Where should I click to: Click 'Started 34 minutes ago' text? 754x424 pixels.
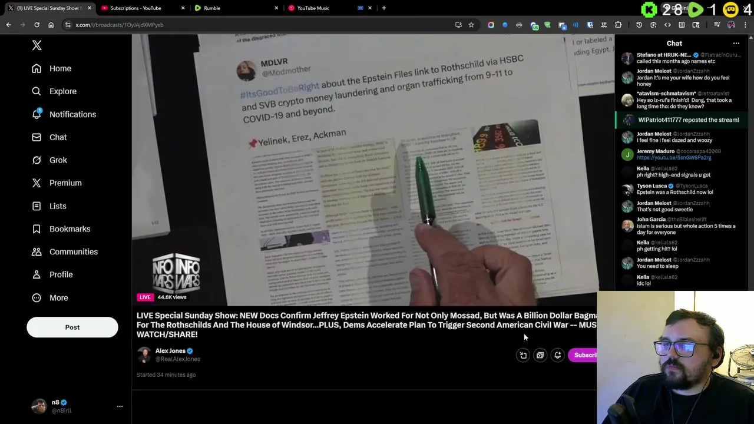click(166, 375)
